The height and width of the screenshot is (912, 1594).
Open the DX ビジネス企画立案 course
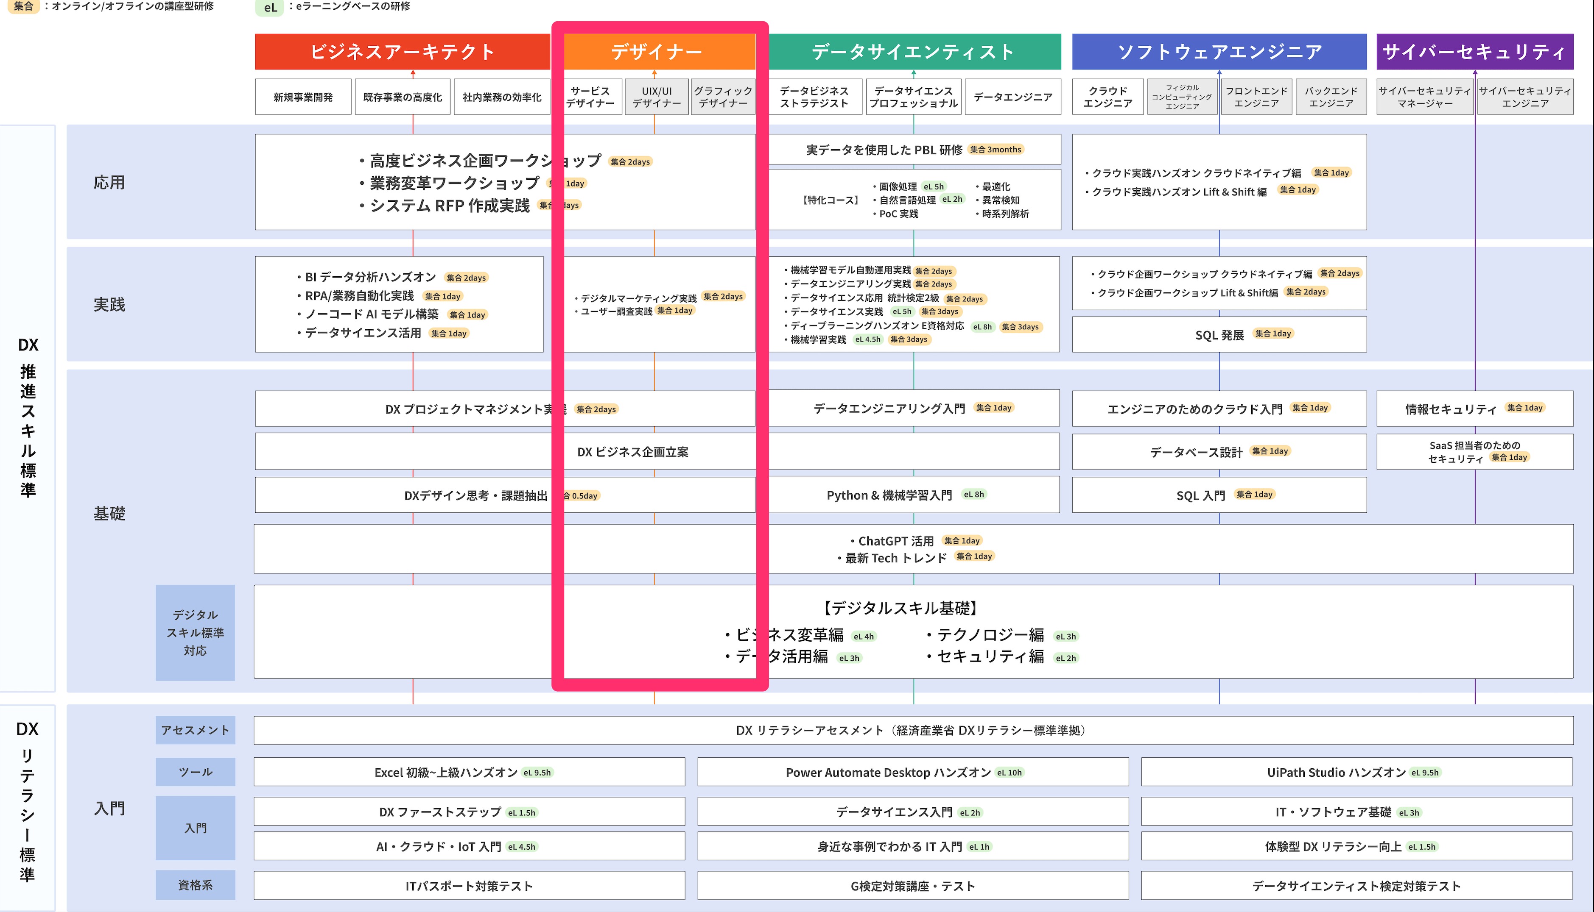[x=632, y=452]
